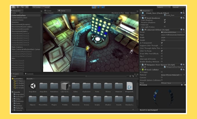Expand the Materials property in Mesh Renderer
This screenshot has width=197, height=119.
tap(141, 25)
